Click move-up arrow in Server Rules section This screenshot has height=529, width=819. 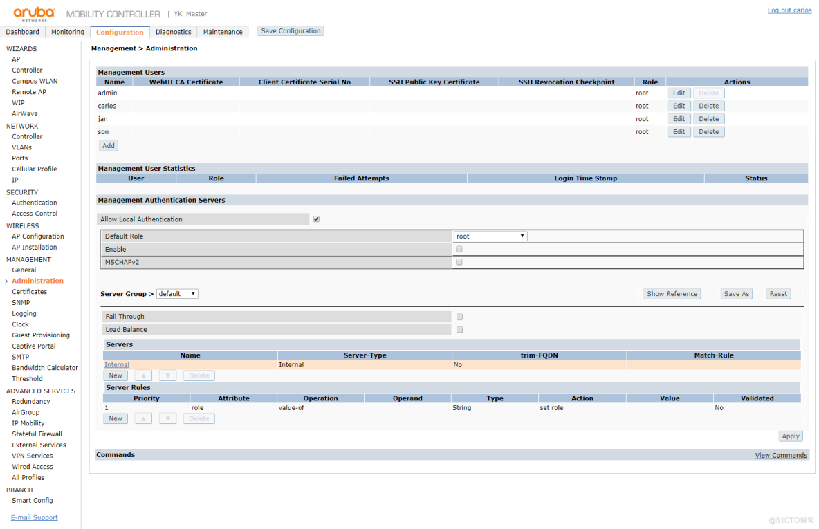[x=143, y=418]
